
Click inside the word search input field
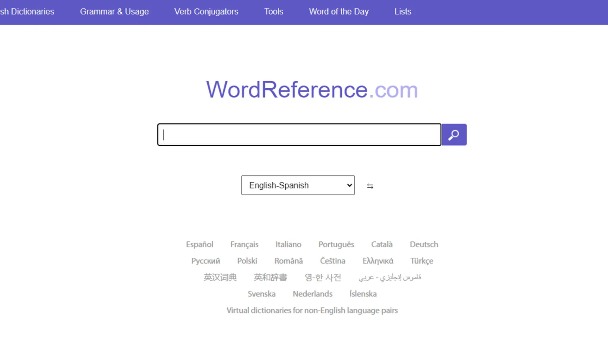[299, 135]
